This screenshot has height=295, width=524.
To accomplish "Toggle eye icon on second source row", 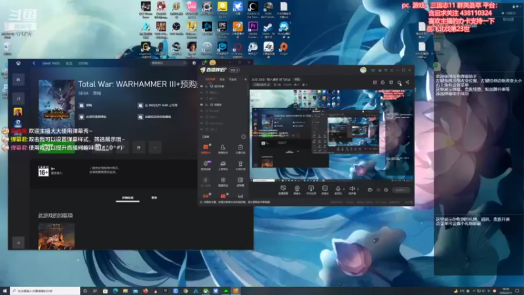I will pos(202,92).
